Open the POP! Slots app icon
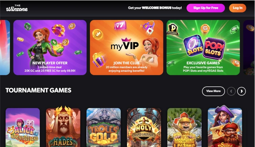Screen dimensions: 255x147 point(213,48)
